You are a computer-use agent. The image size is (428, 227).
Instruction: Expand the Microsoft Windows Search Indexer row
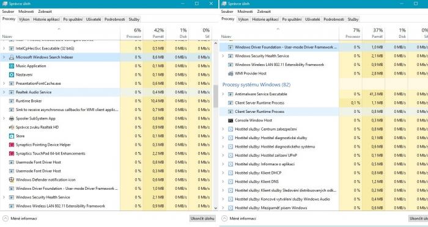coord(4,57)
